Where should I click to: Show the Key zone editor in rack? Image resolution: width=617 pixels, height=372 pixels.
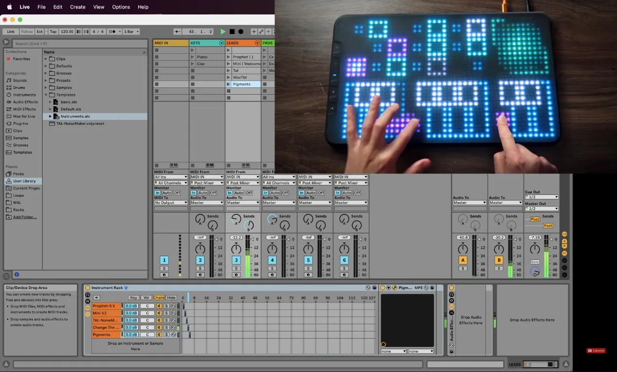pos(133,298)
